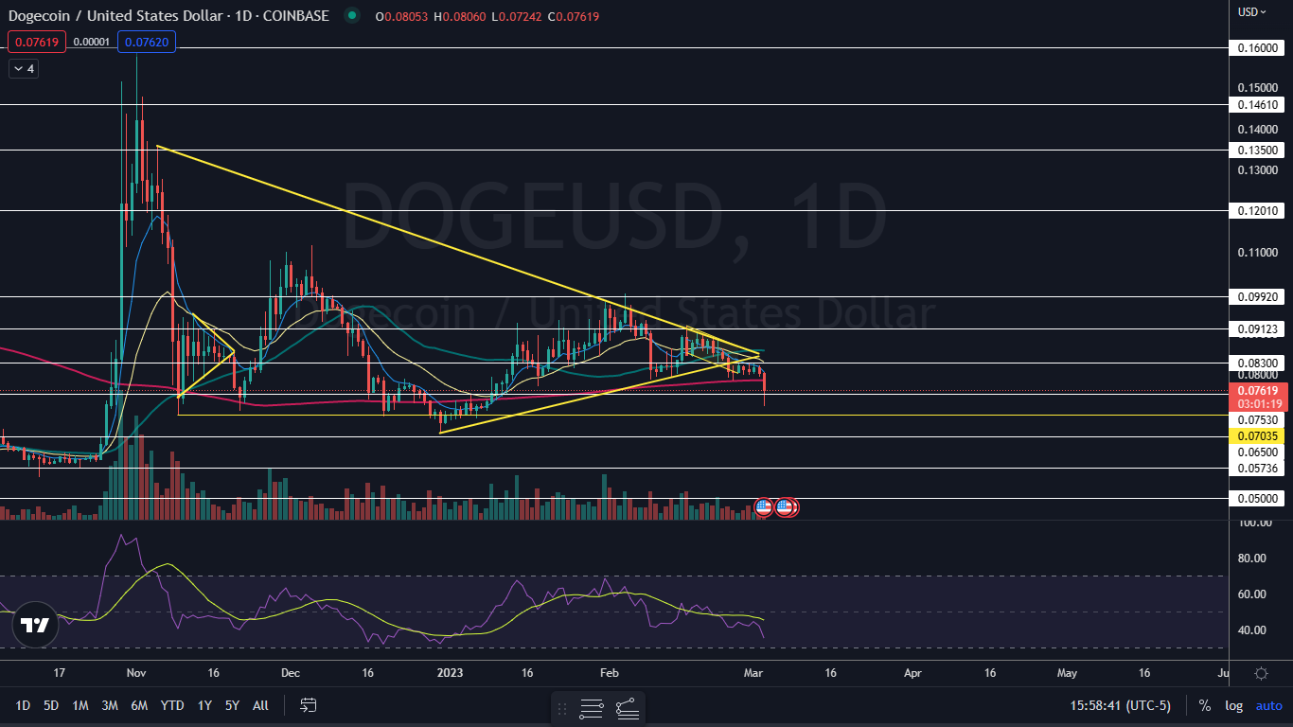Click the first US economic event flag
The width and height of the screenshot is (1293, 727).
click(763, 506)
